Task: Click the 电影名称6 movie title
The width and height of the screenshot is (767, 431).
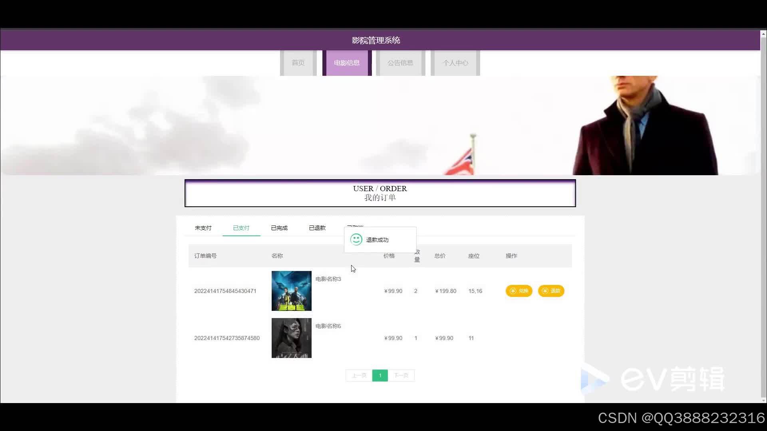Action: [328, 326]
